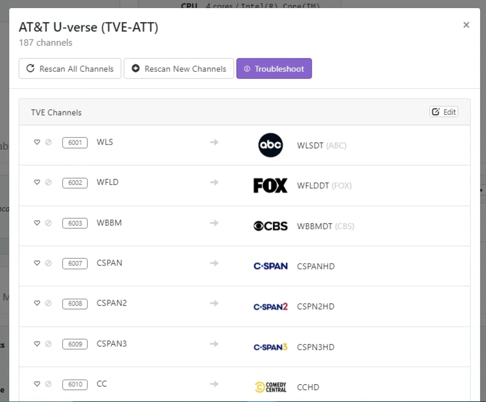
Task: Select the C-SPAN3 logo
Action: pyautogui.click(x=270, y=347)
